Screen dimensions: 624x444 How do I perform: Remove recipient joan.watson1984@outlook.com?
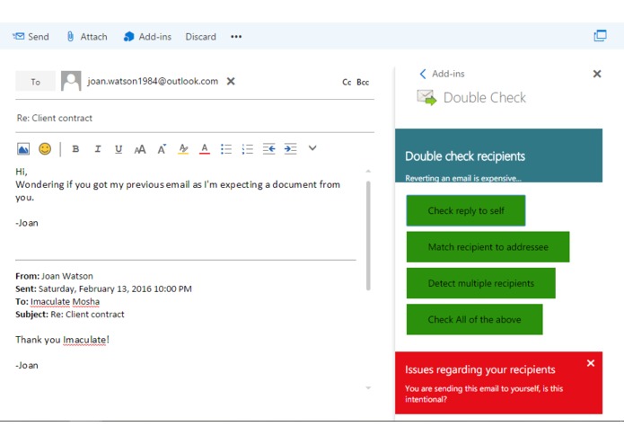point(231,81)
